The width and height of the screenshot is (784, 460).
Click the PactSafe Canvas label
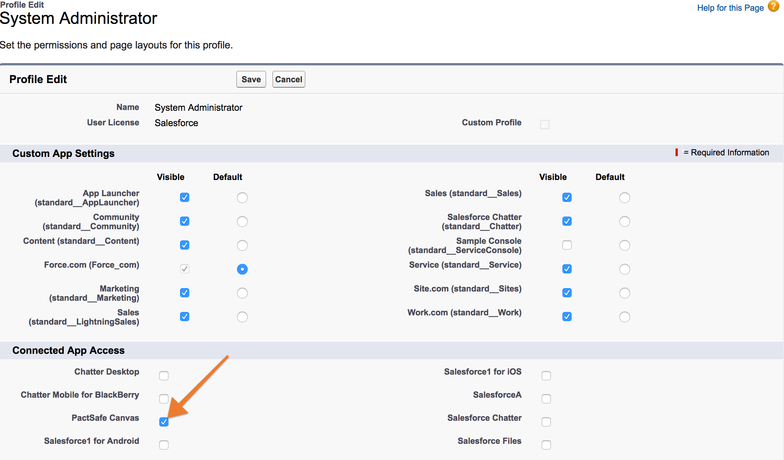(105, 418)
